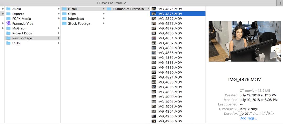Click the Interviews folder icon
The height and width of the screenshot is (124, 283).
click(x=64, y=19)
